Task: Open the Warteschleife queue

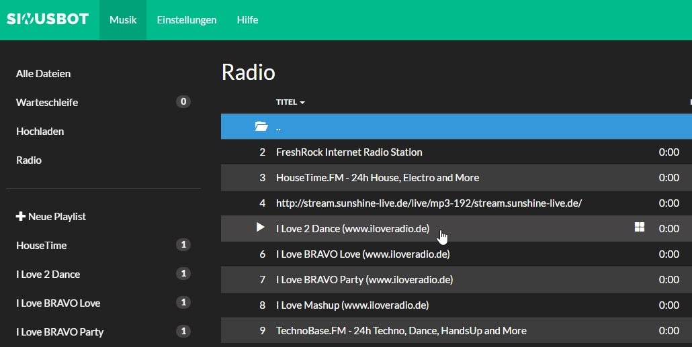Action: click(47, 103)
